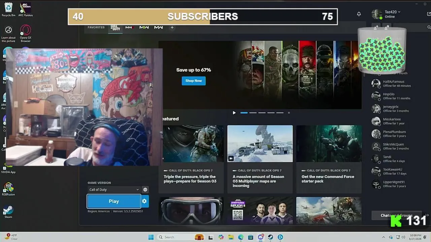Open Chats and Groups
The height and width of the screenshot is (242, 431).
coord(397,215)
